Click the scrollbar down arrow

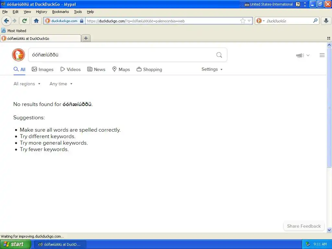click(329, 230)
